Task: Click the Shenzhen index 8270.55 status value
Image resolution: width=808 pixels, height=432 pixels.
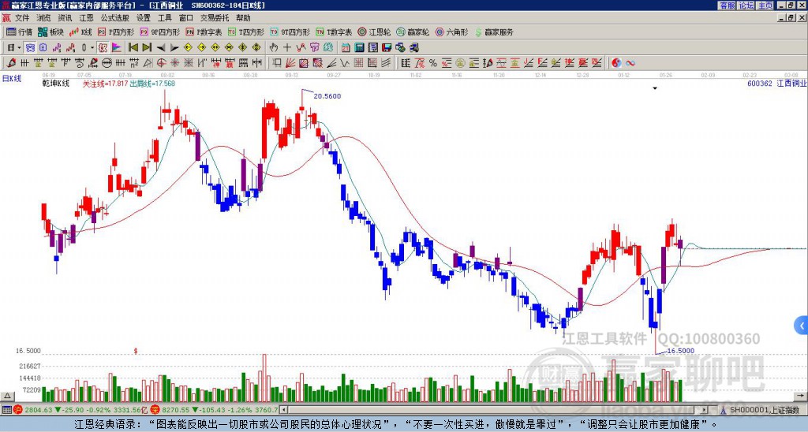Action: click(x=176, y=410)
